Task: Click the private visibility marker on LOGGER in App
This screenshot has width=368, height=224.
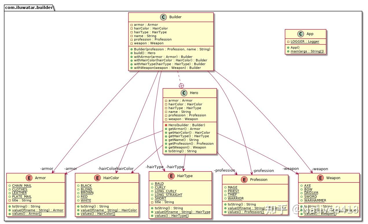Action: coord(288,41)
